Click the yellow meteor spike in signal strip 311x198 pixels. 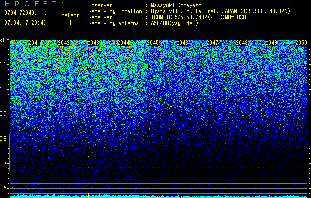click(89, 195)
